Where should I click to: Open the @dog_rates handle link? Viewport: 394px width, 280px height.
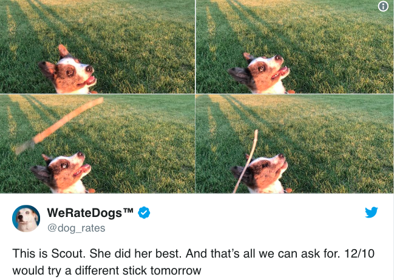pyautogui.click(x=76, y=228)
